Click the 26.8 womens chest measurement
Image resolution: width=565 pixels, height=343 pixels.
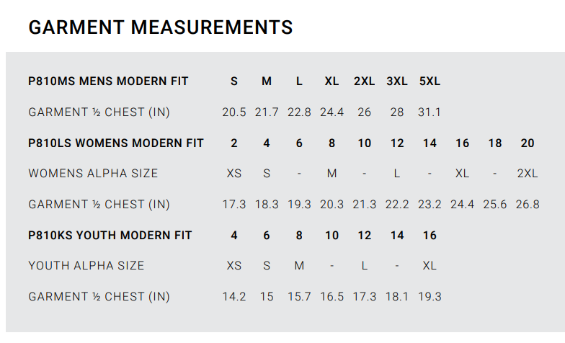[x=528, y=205]
